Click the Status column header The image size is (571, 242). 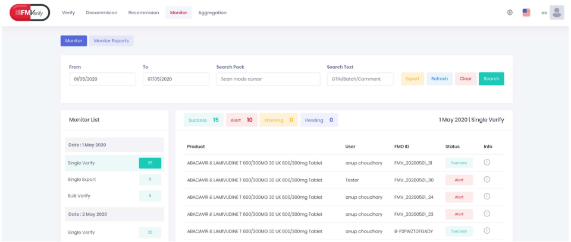click(452, 147)
